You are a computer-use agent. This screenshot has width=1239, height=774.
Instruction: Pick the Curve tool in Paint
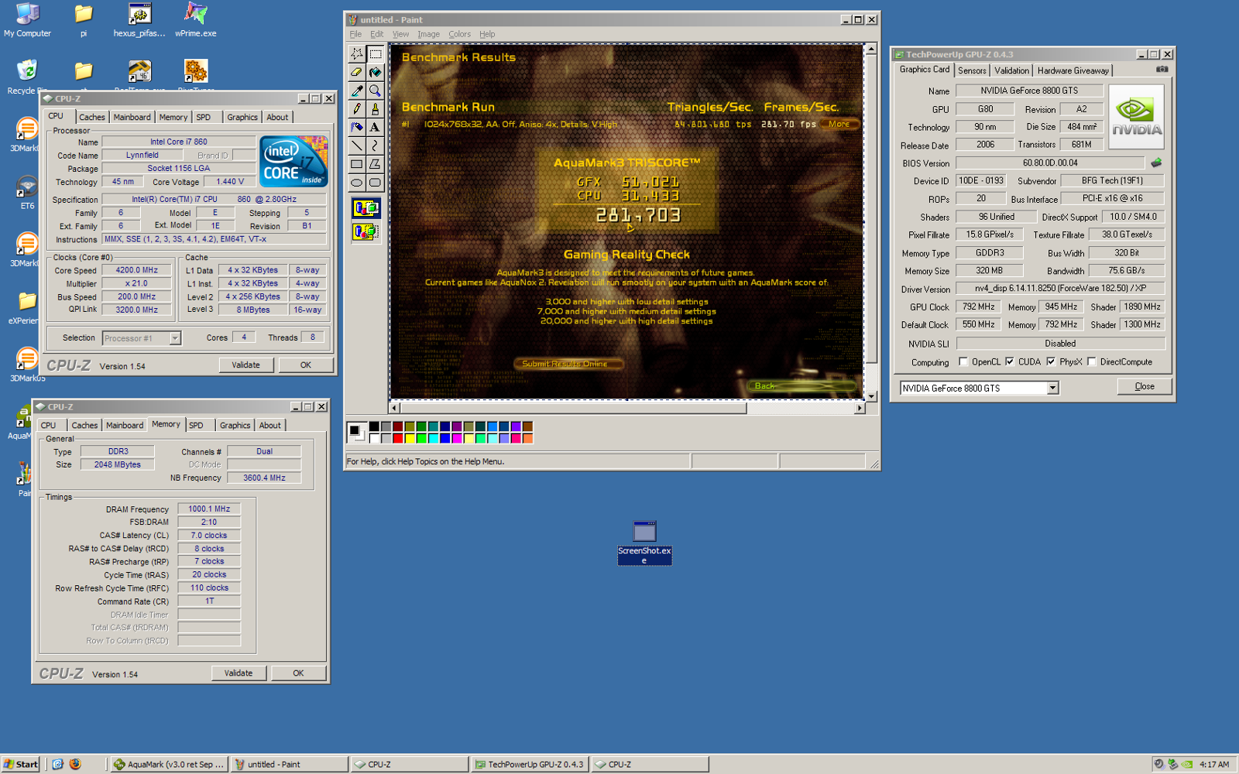click(375, 146)
